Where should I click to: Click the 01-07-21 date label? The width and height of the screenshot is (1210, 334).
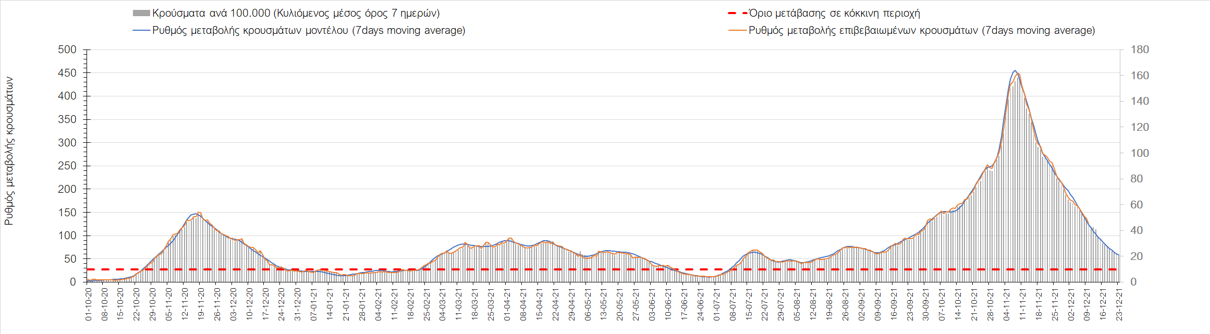(x=716, y=305)
